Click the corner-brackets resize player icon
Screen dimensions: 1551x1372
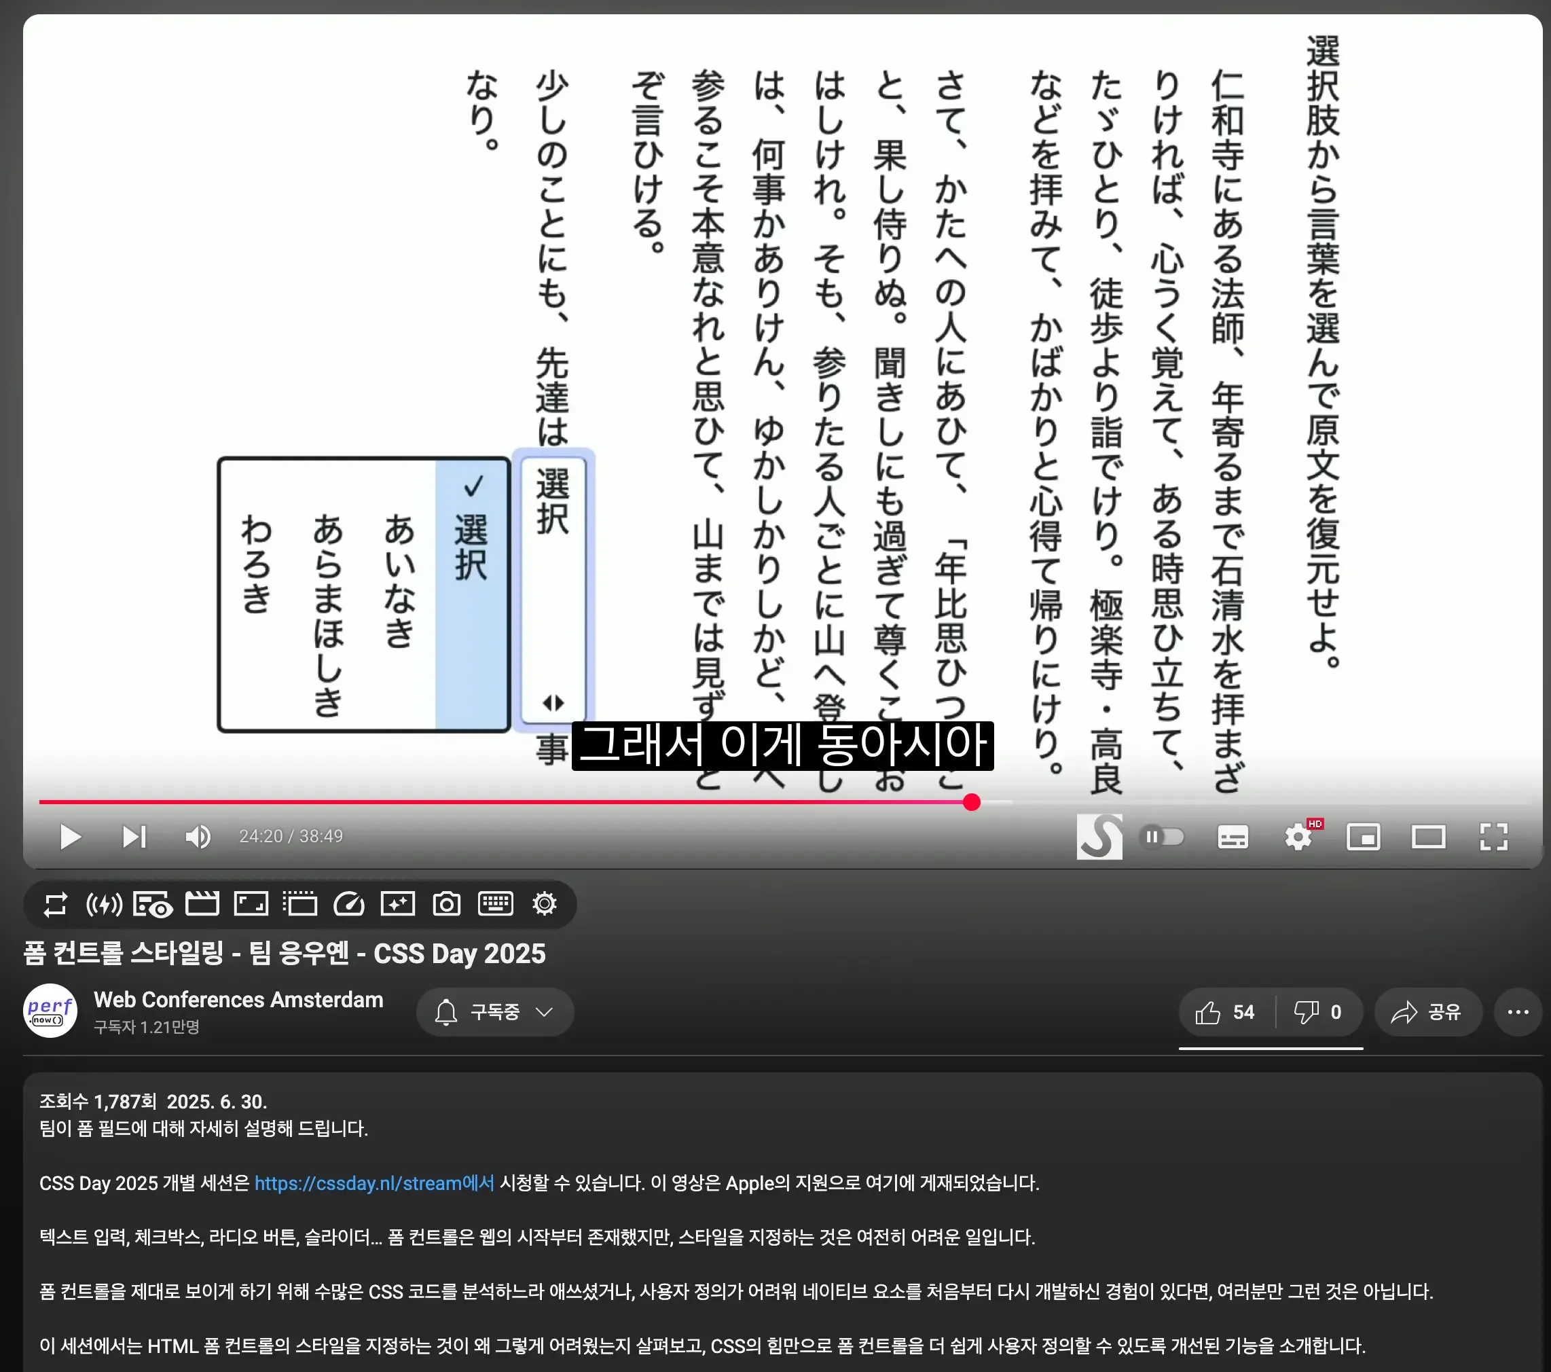[x=251, y=904]
